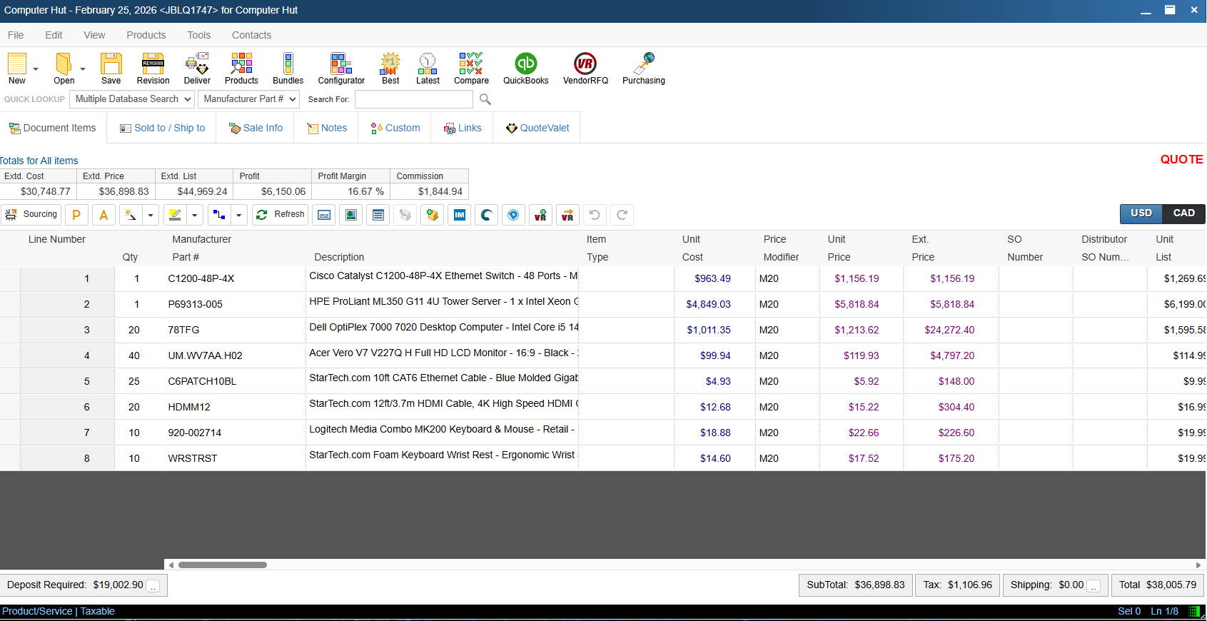
Task: Open the Multiple Database Search dropdown
Action: pos(132,99)
